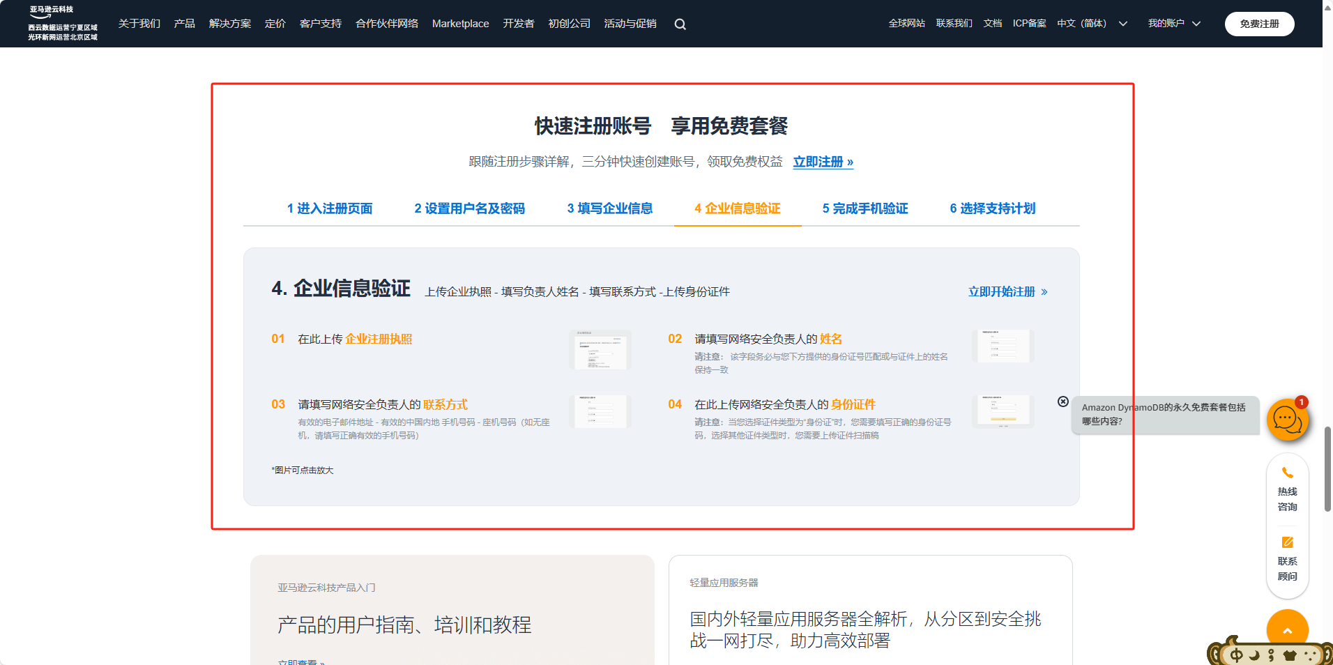Select the 1 进入注册页面 tab
This screenshot has height=665, width=1333.
coord(330,208)
